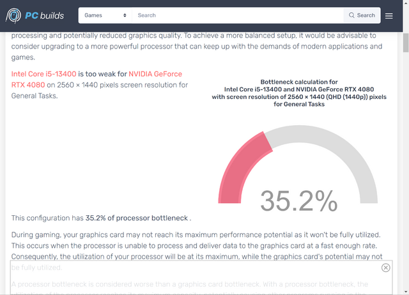Open the hamburger navigation menu
The width and height of the screenshot is (409, 295).
click(x=390, y=15)
